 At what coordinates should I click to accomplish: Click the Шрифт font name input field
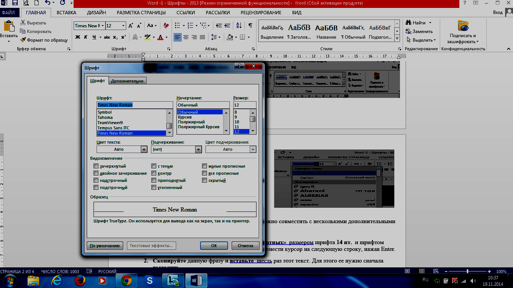pos(134,105)
